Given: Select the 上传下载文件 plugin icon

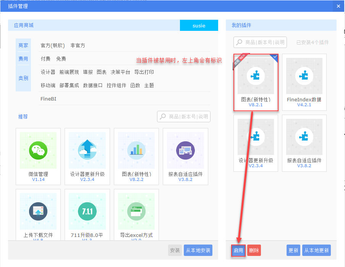Looking at the screenshot, I should 38,211.
